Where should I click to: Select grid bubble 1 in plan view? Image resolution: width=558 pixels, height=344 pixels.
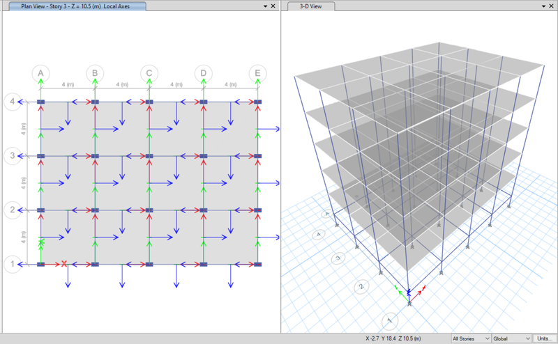point(13,264)
